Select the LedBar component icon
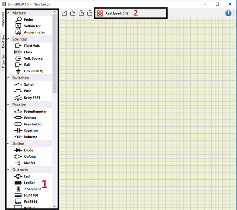The height and width of the screenshot is (210, 237). coord(18,183)
